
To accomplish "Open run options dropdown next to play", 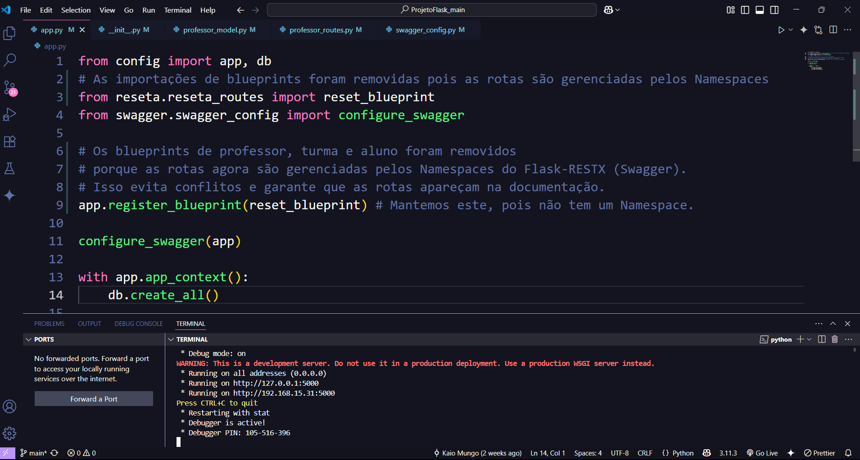I will [x=791, y=30].
